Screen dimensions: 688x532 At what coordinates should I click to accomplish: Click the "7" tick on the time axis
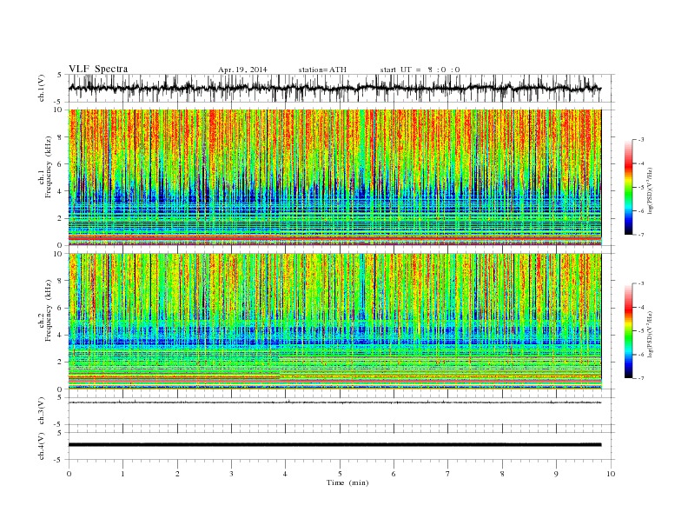point(448,474)
